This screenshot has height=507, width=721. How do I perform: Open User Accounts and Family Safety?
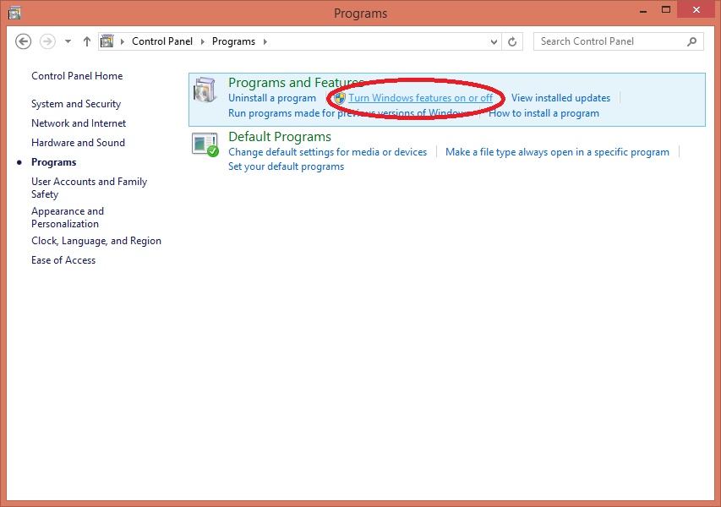coord(90,188)
